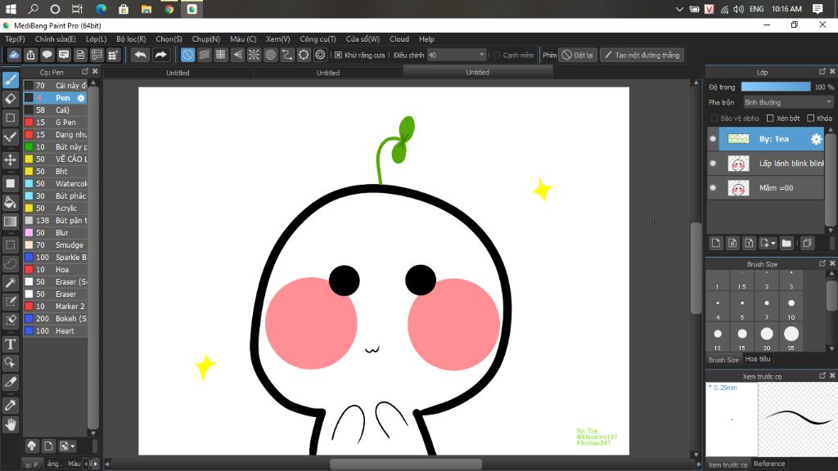The width and height of the screenshot is (838, 471).
Task: Click the Đặt lại reset button
Action: 578,55
